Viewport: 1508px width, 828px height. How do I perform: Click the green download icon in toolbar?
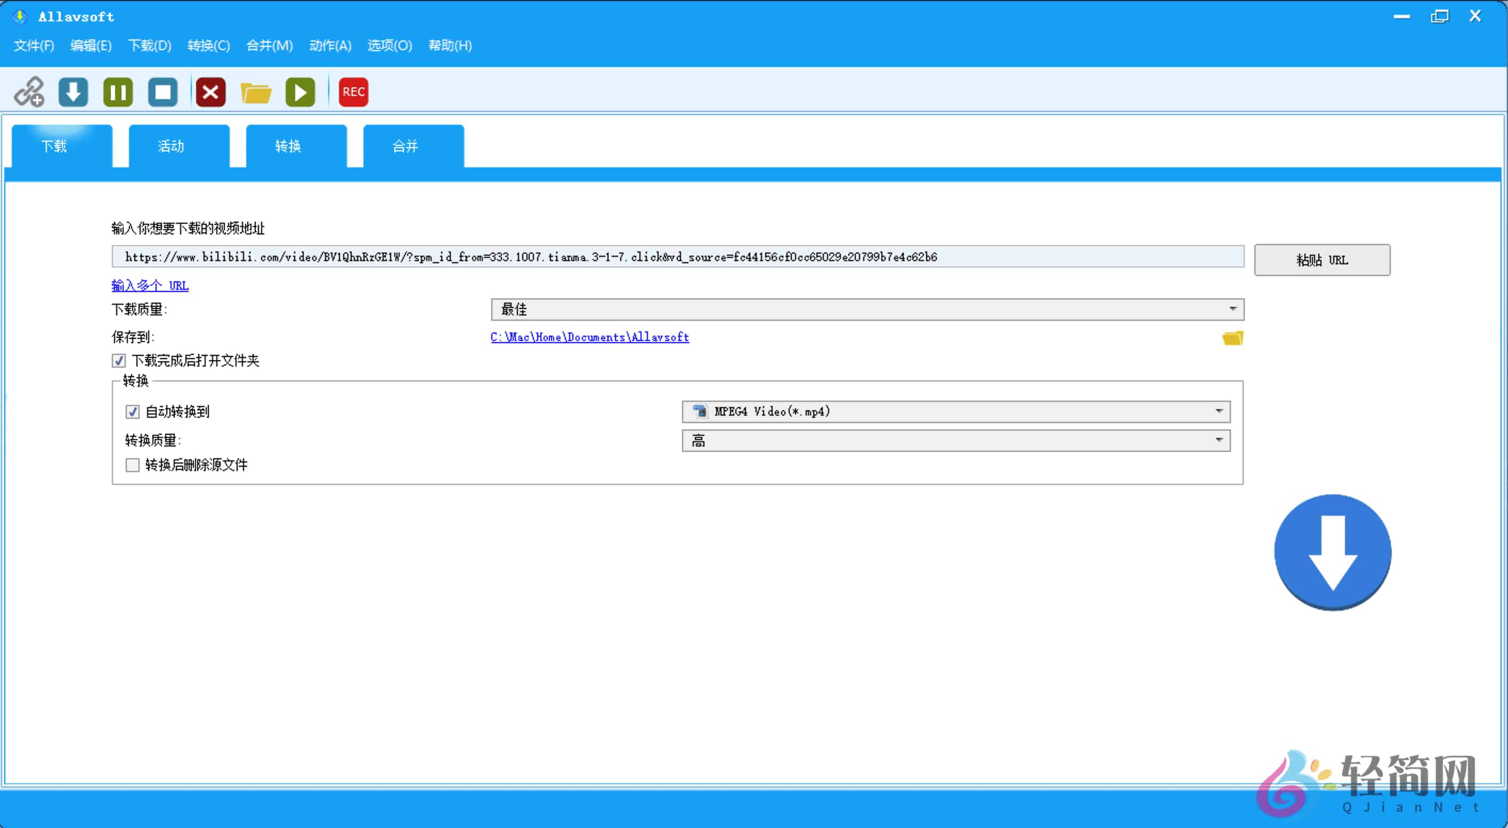[72, 92]
